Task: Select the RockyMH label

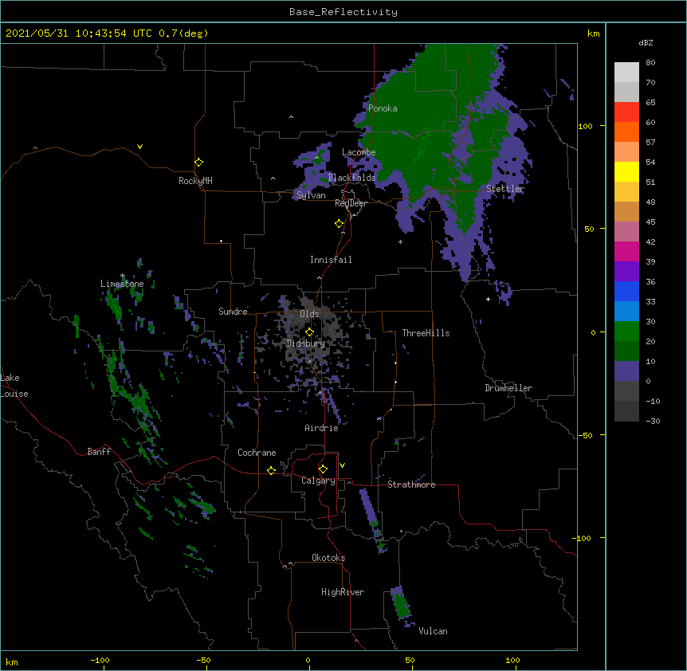Action: (195, 181)
